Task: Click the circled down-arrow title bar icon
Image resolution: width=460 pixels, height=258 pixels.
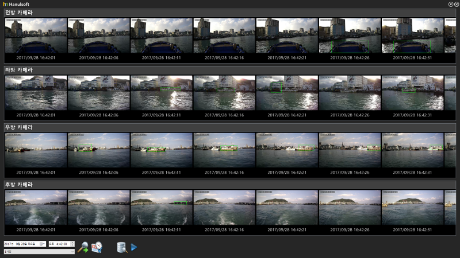Action: (450, 4)
